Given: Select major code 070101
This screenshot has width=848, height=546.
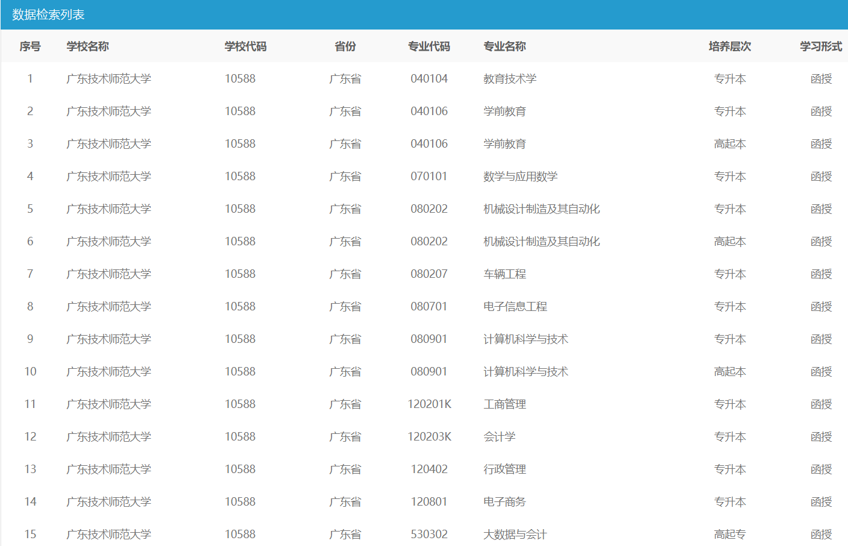Looking at the screenshot, I should click(x=429, y=177).
